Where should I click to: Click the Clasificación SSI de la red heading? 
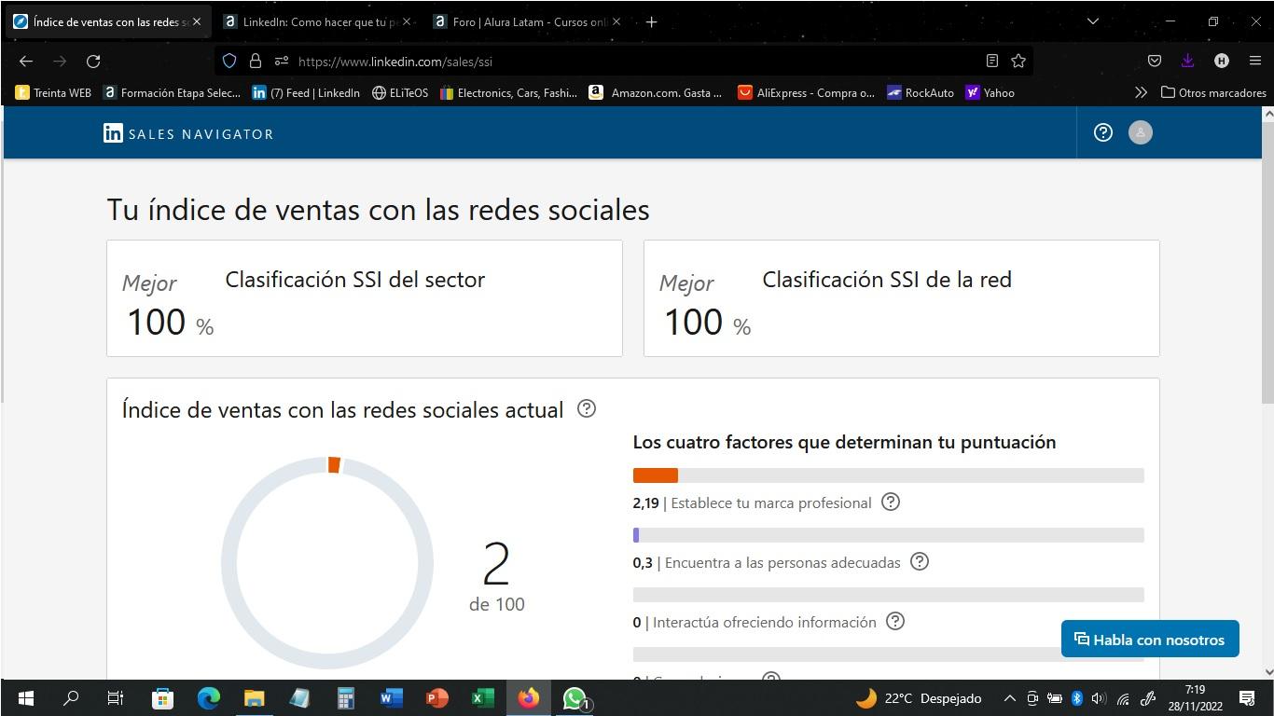[887, 279]
